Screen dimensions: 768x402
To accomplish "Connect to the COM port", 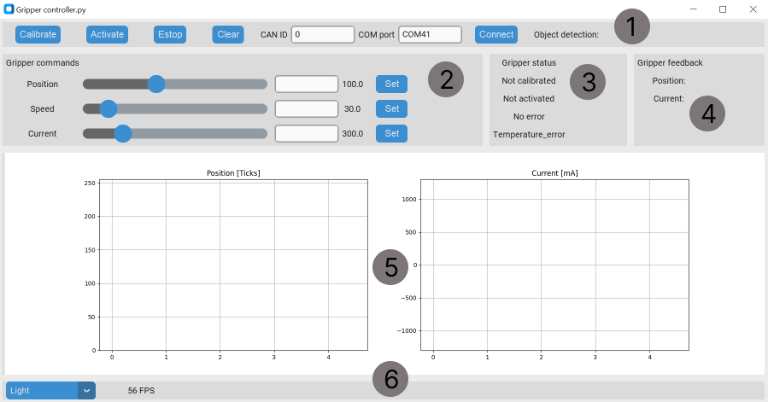I will coord(496,34).
